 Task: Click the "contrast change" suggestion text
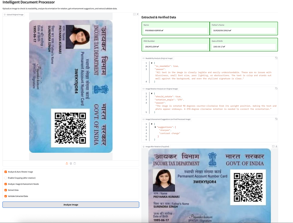click(170, 133)
